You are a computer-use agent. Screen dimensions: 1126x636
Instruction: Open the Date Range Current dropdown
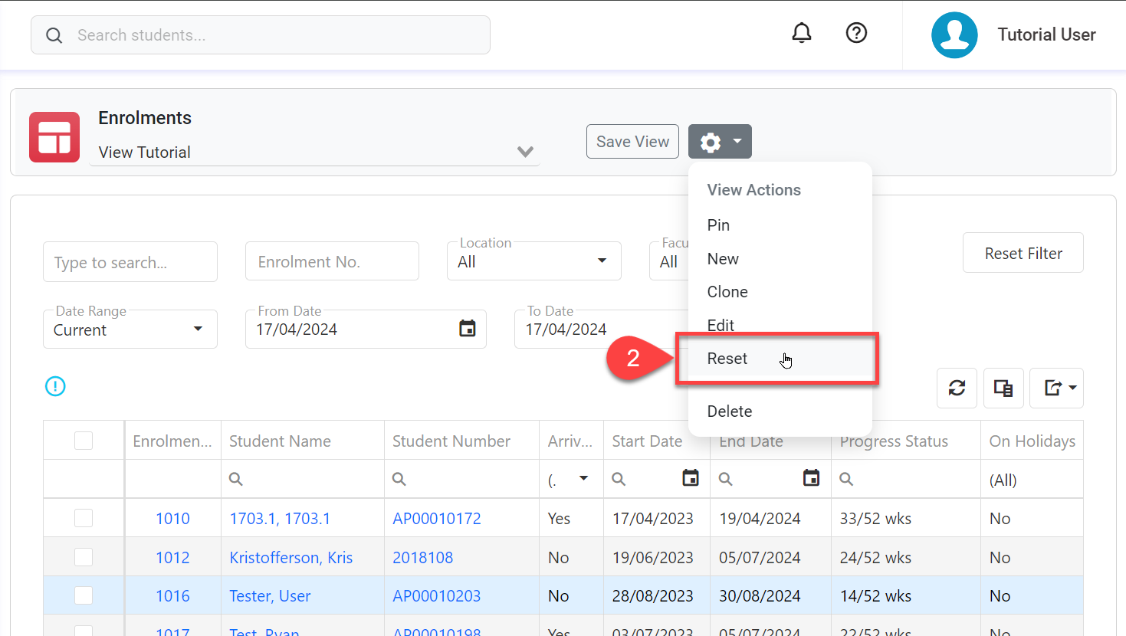coord(130,329)
